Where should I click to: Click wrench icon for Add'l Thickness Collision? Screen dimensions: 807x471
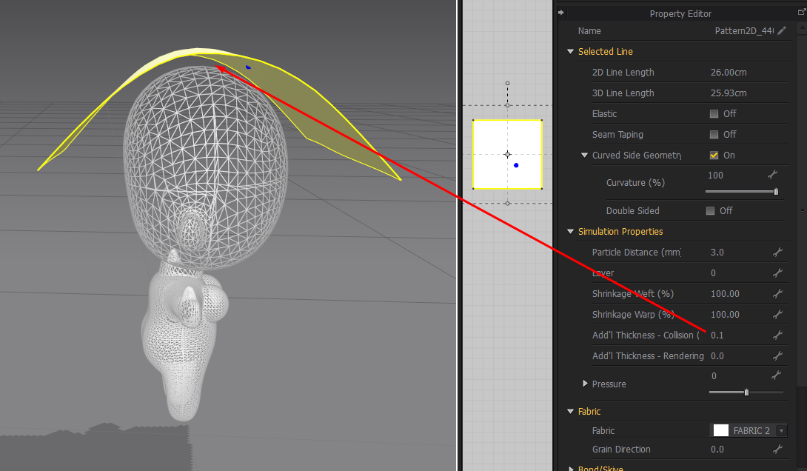pos(777,335)
